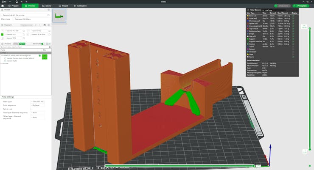Image resolution: width=314 pixels, height=170 pixels.
Task: Click the add filament plus icon
Action: click(36, 25)
